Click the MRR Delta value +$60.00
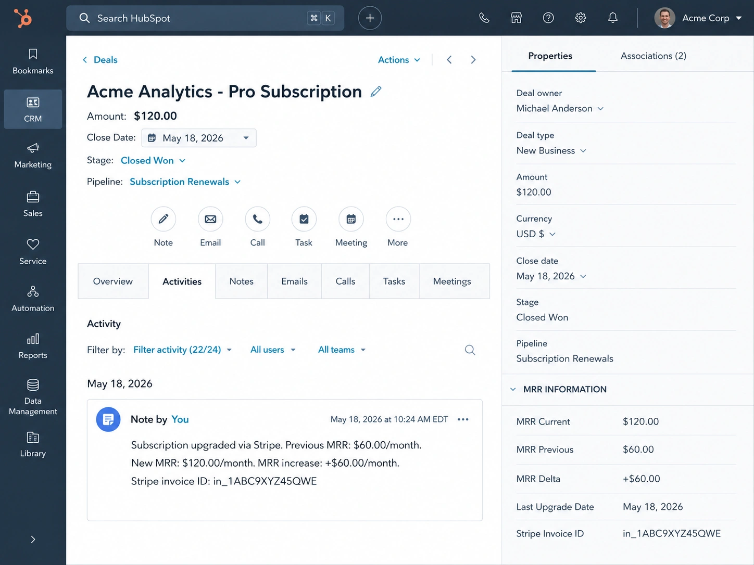Screen dimensions: 754x565 [641, 479]
